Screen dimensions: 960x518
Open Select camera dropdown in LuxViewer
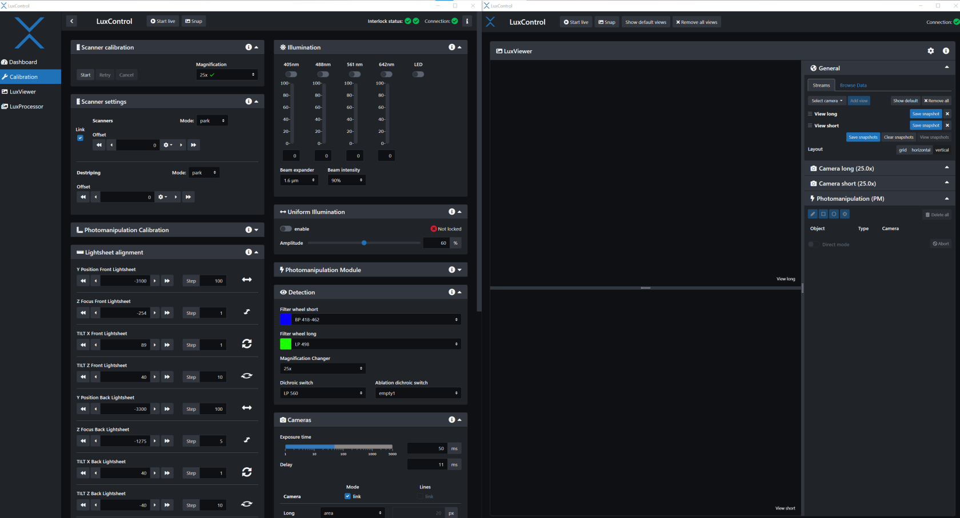click(827, 100)
